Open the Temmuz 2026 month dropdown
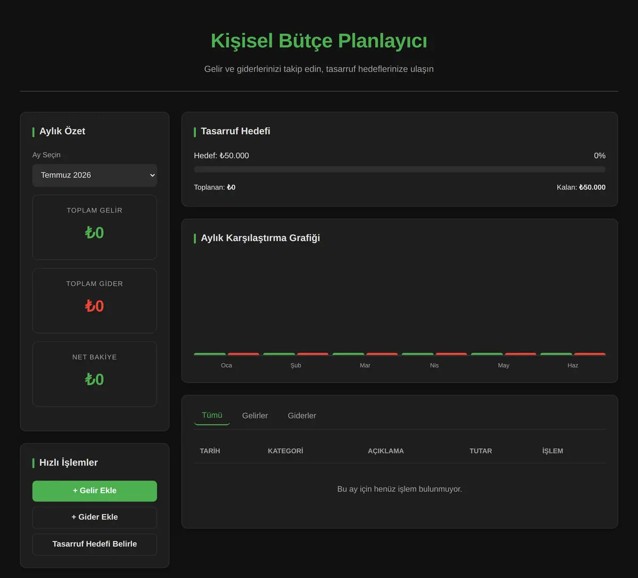 [95, 175]
